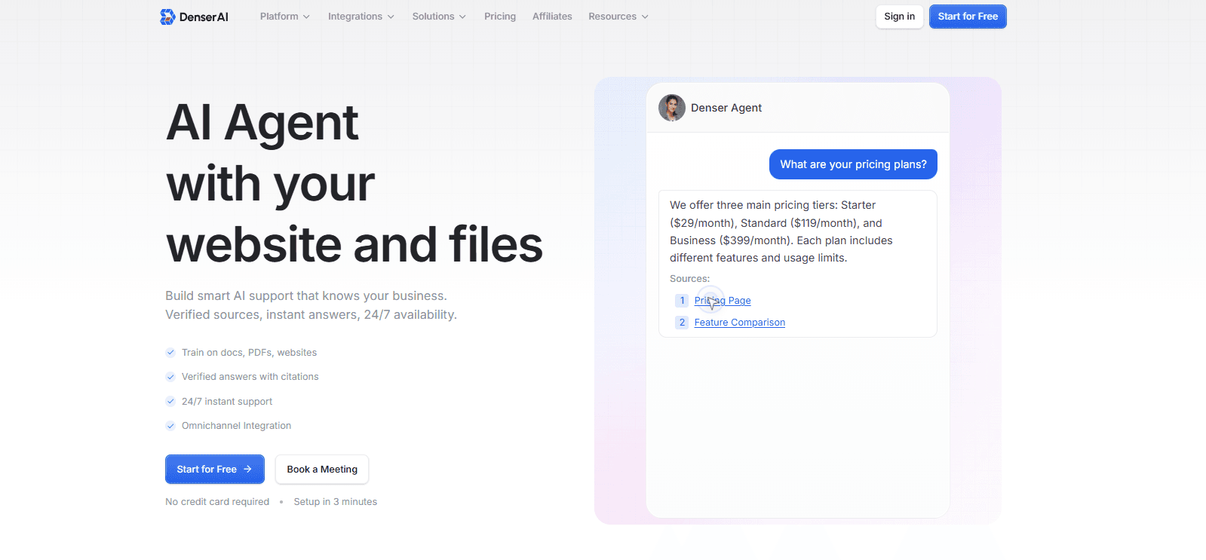
Task: Open the Affiliates nav item
Action: point(552,17)
